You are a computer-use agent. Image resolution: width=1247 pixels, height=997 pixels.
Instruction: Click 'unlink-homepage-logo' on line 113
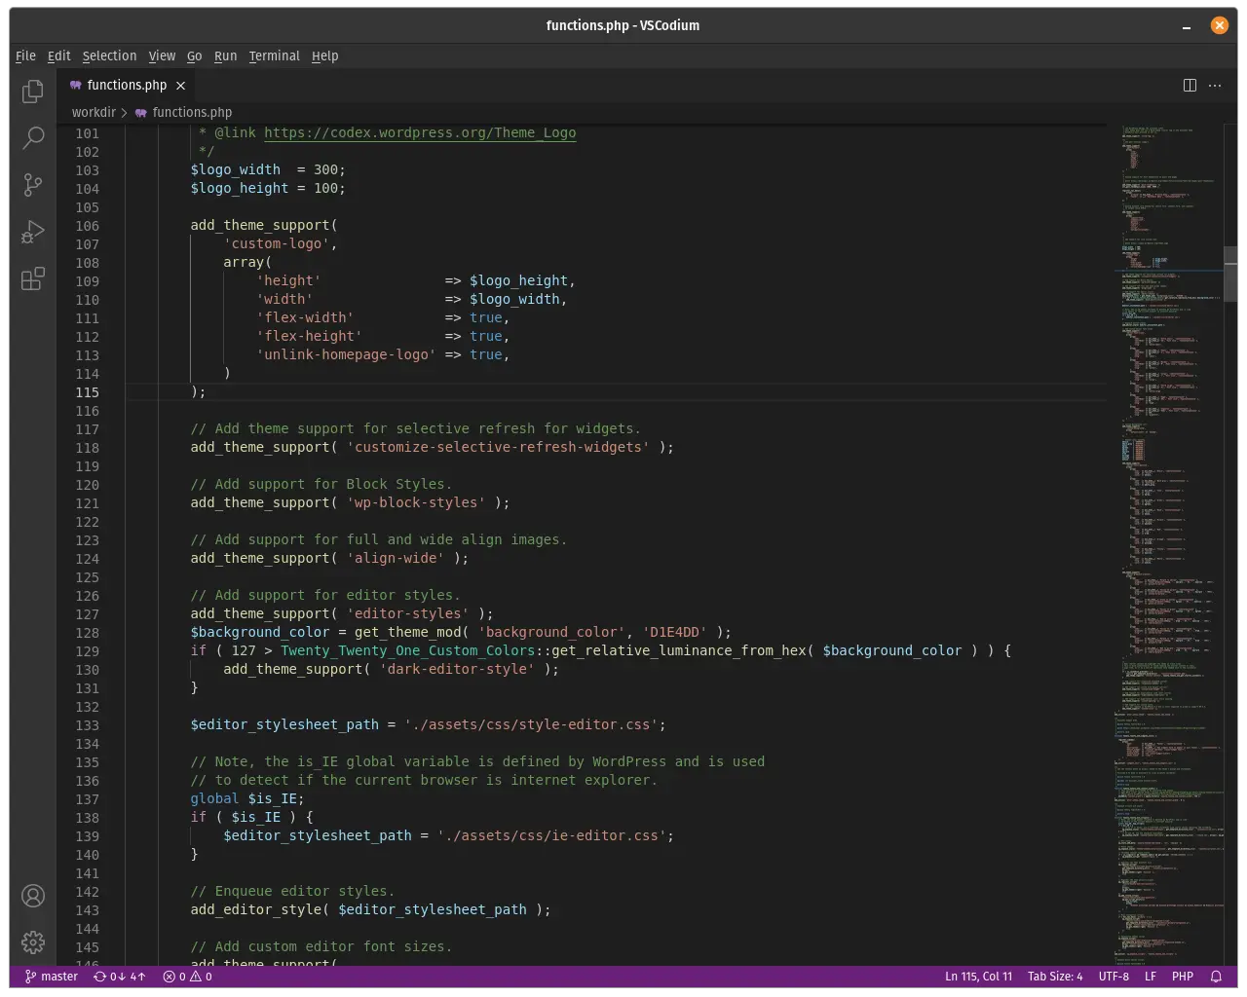(347, 355)
